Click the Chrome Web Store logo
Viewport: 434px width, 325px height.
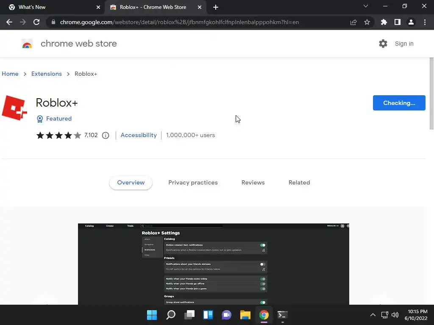pos(27,44)
